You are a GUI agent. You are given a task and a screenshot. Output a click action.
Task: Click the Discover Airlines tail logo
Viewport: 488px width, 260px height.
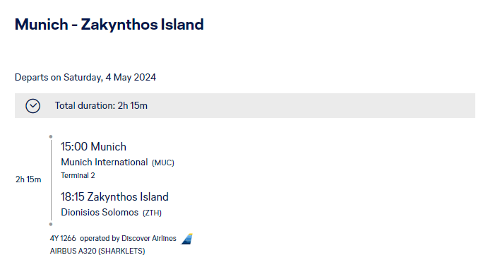tap(186, 239)
